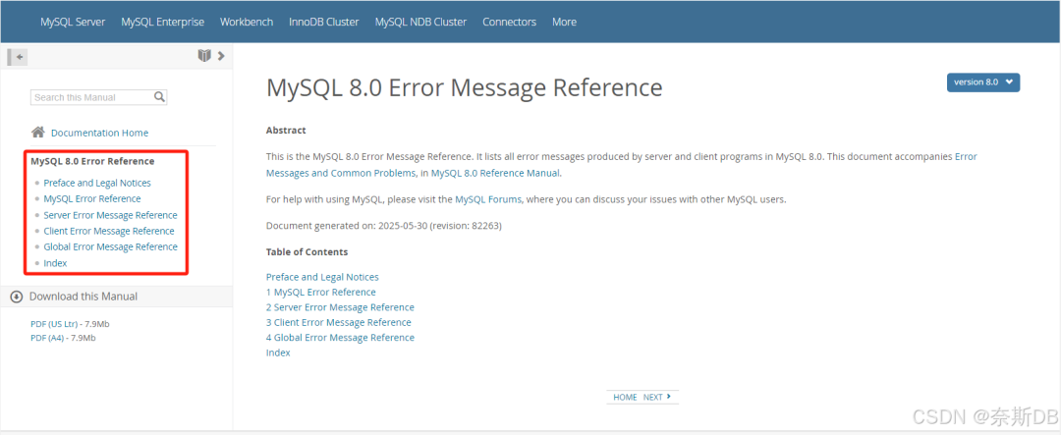Screen dimensions: 1061x435
Task: Click the Table of Contents heading
Action: (307, 251)
